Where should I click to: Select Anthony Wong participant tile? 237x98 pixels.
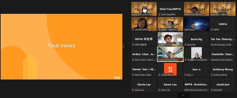tap(223, 69)
